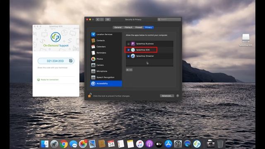265x149 pixels.
Task: Enable the Splashtop Business checkbox
Action: point(128,44)
